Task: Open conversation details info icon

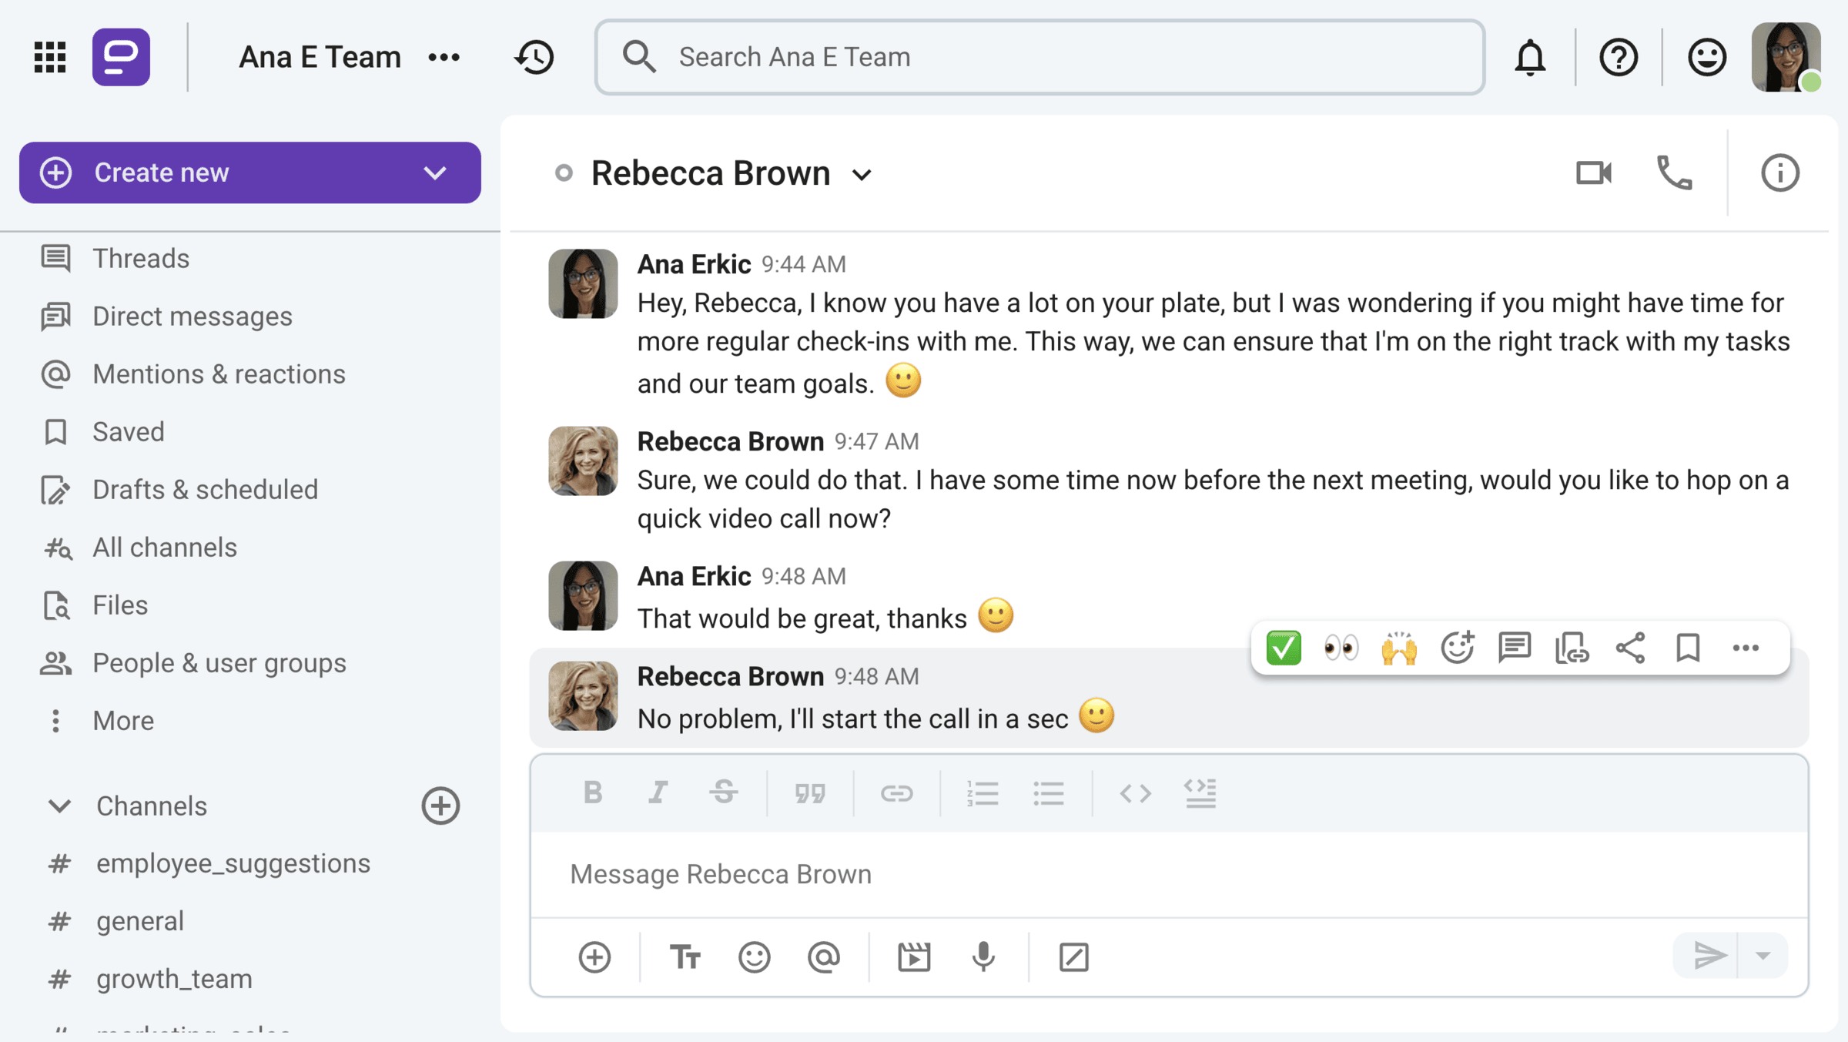Action: 1779,173
